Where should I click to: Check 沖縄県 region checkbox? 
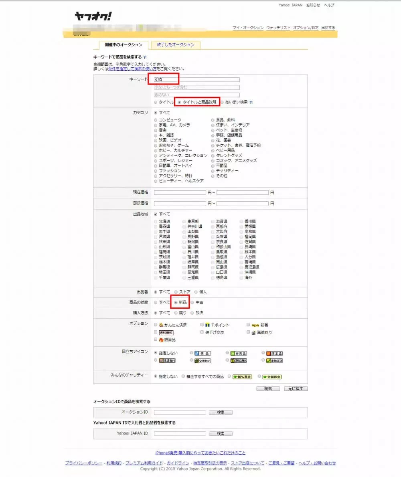pyautogui.click(x=241, y=272)
